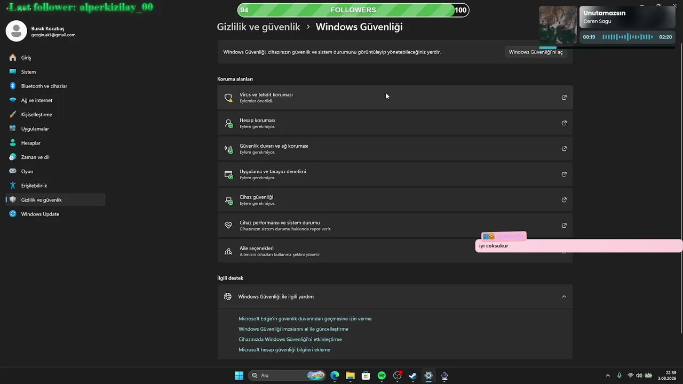Click the Aile seçenekleri family icon
This screenshot has height=384, width=683.
(228, 251)
